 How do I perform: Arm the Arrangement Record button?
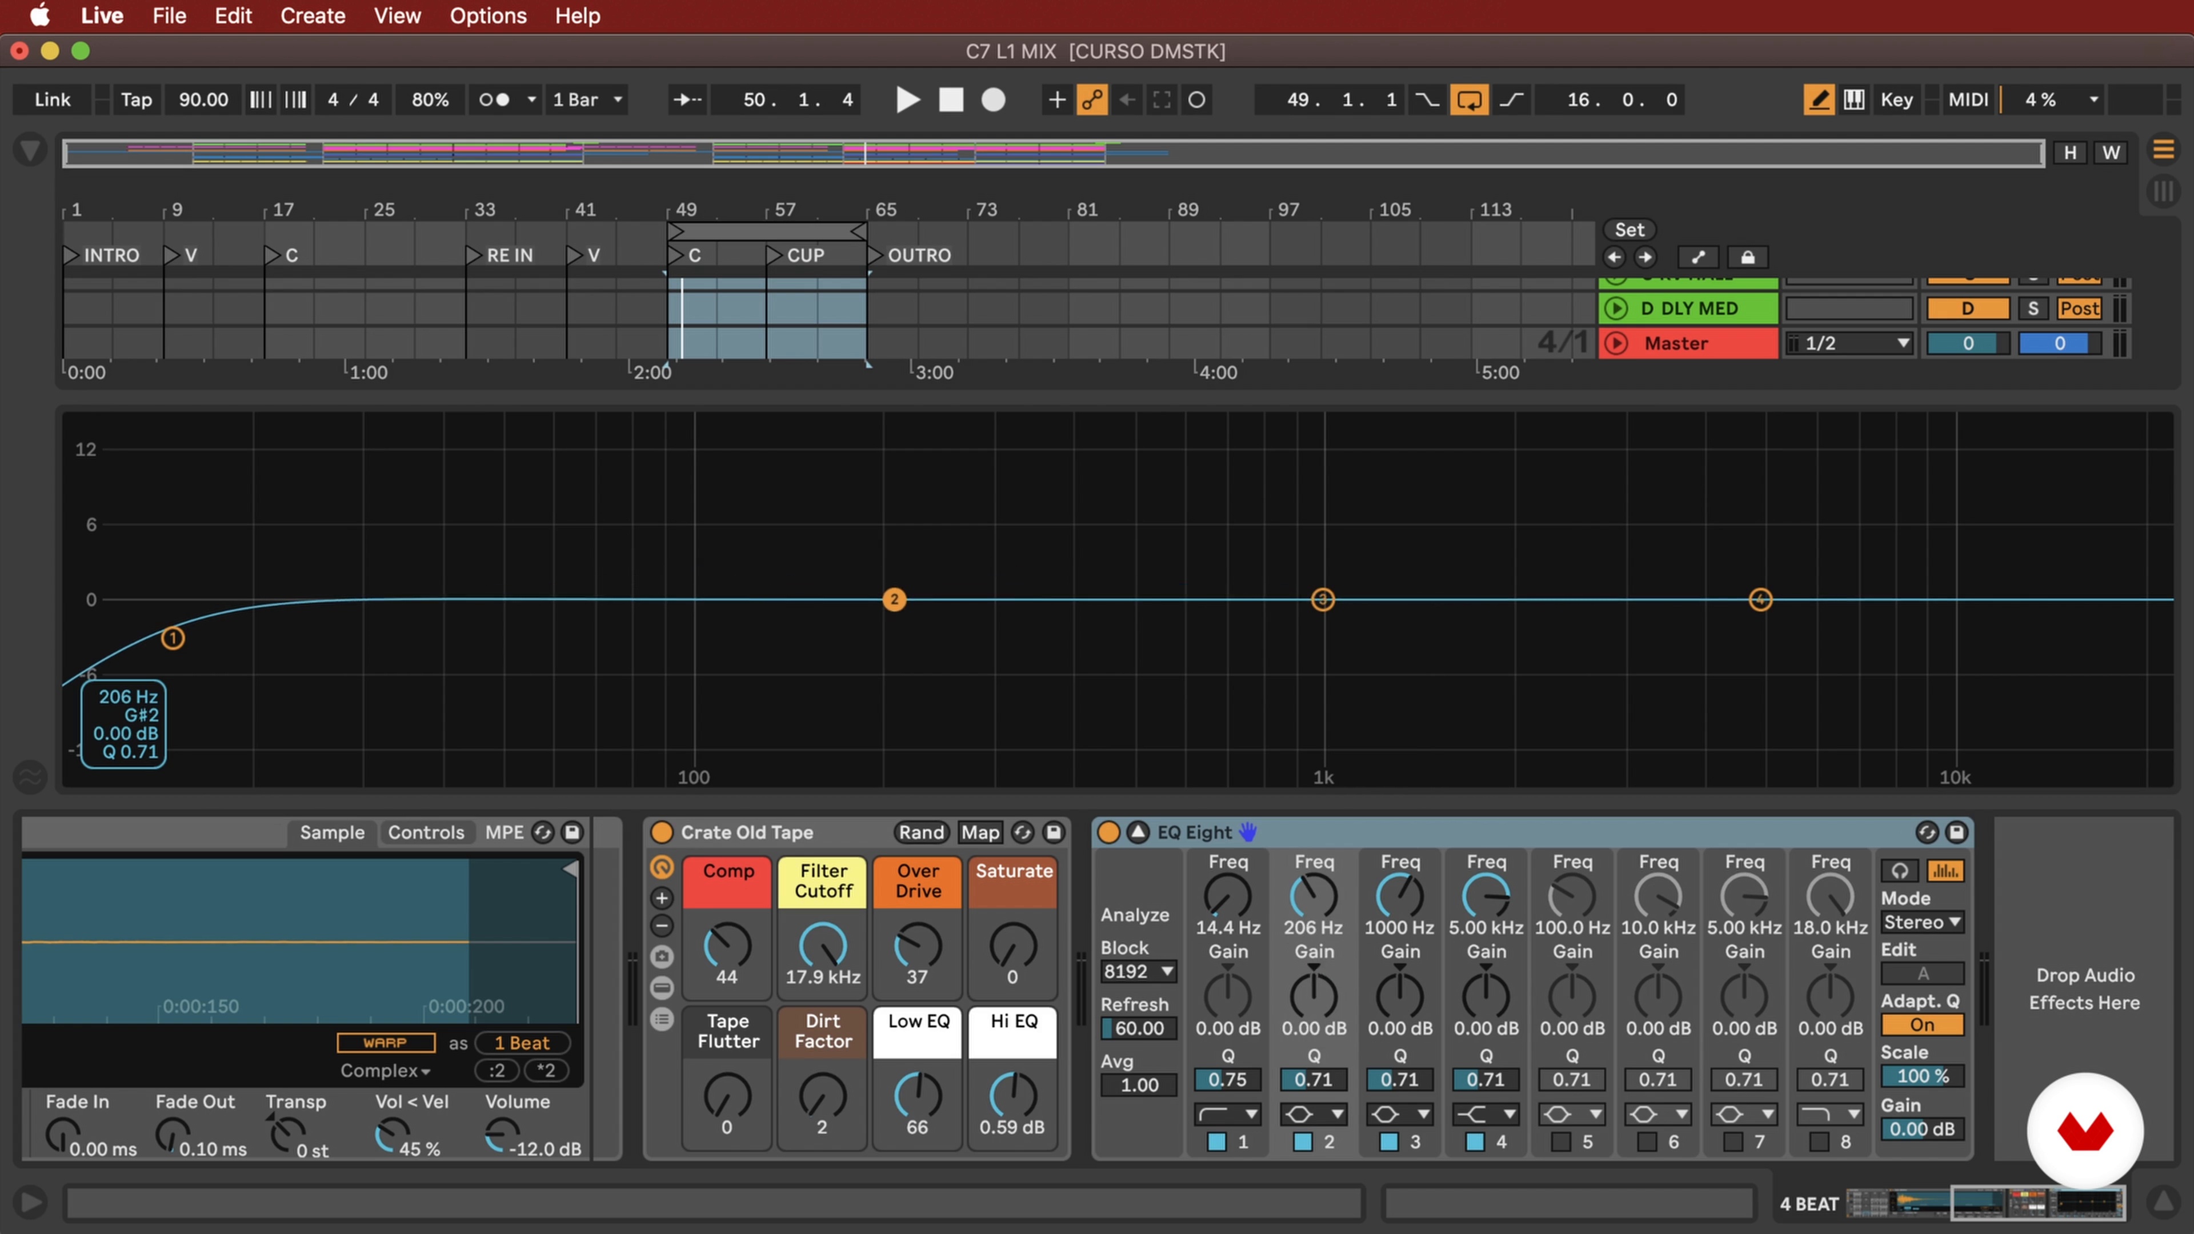pos(993,99)
